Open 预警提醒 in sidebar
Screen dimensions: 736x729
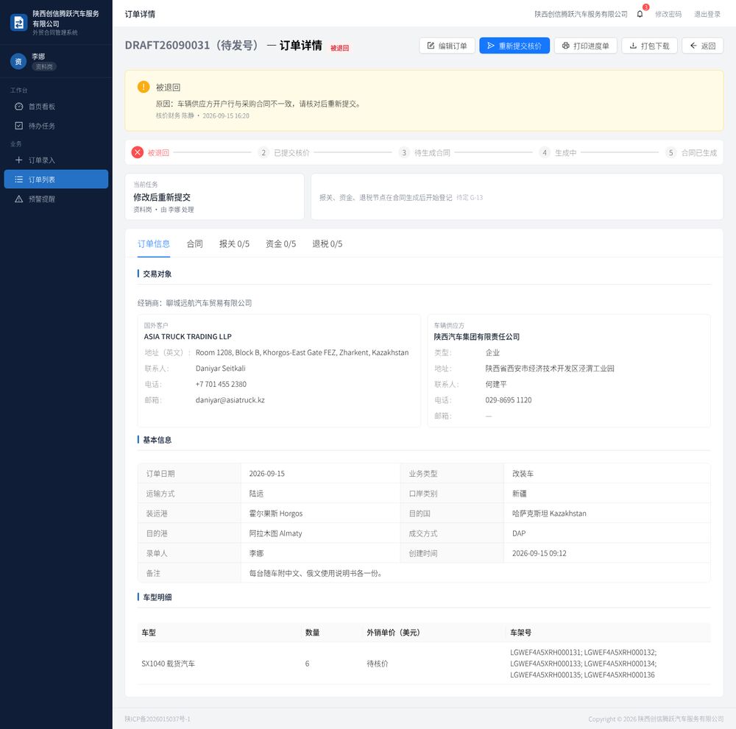(x=56, y=199)
